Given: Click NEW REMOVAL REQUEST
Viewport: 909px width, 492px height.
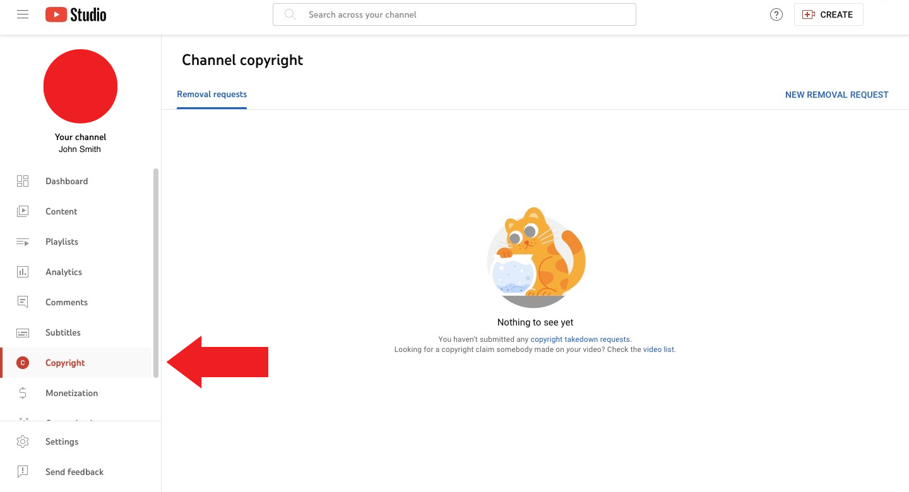Looking at the screenshot, I should 836,95.
